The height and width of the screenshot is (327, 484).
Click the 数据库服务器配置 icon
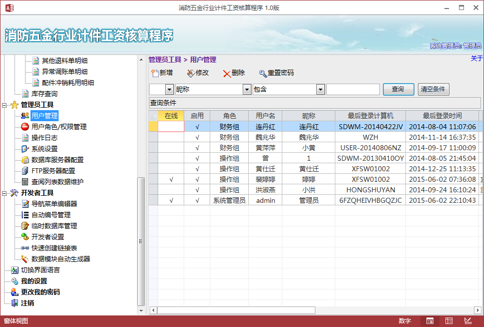(x=25, y=160)
